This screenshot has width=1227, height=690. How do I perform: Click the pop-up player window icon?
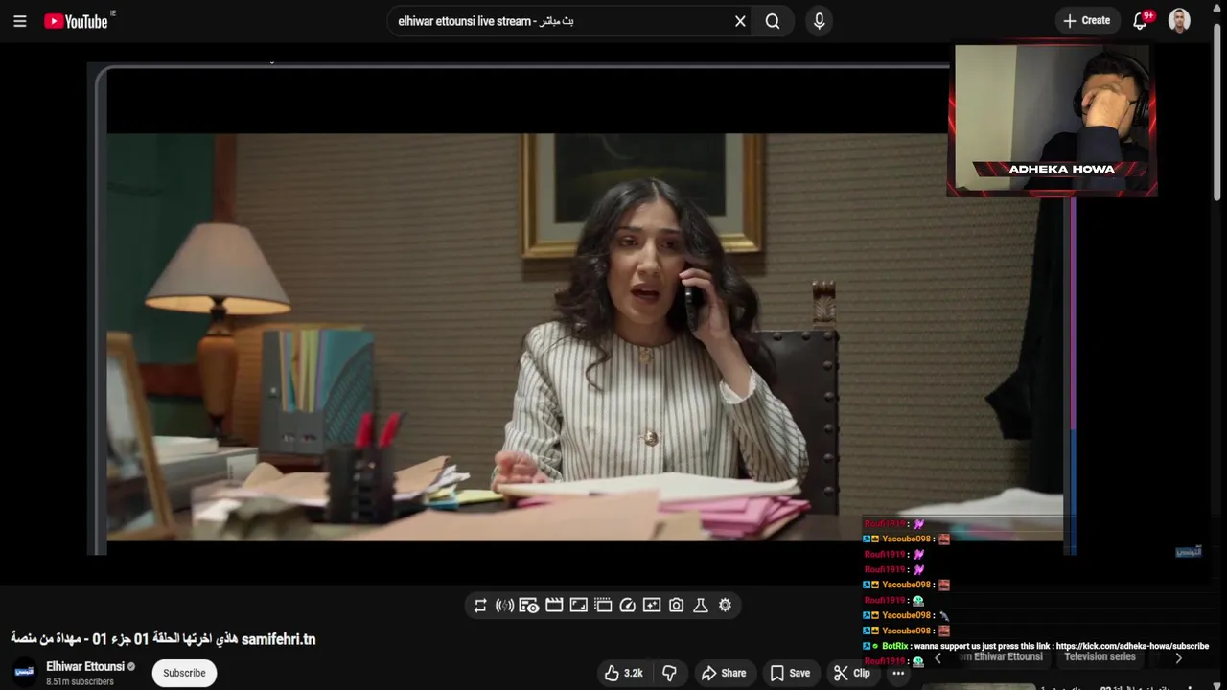pos(603,606)
